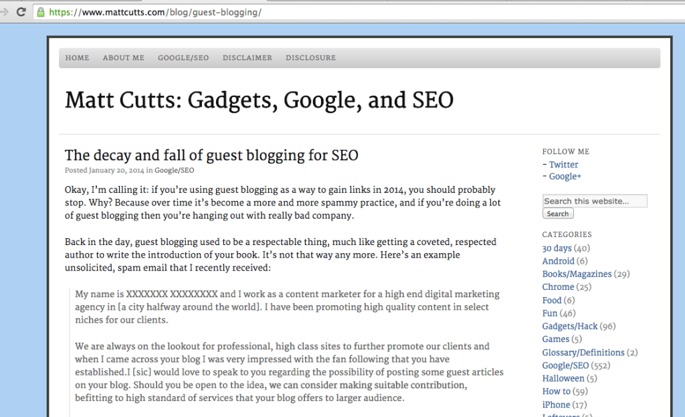
Task: Open the Android category
Action: (x=559, y=261)
